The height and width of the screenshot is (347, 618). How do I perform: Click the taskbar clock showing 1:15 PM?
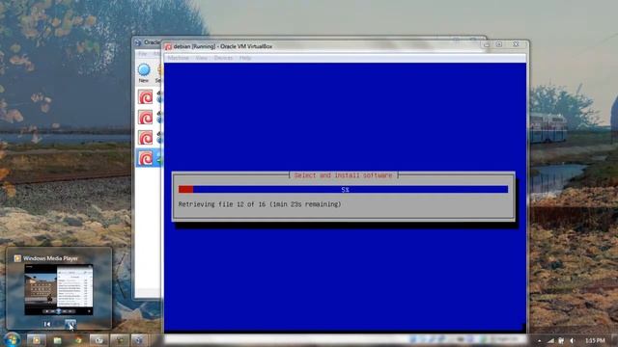(595, 340)
